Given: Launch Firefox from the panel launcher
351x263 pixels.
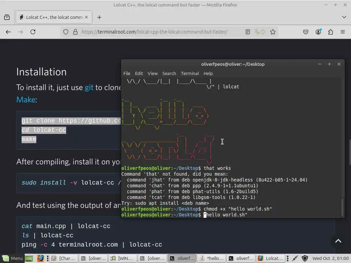Looking at the screenshot, I should [x=40, y=258].
